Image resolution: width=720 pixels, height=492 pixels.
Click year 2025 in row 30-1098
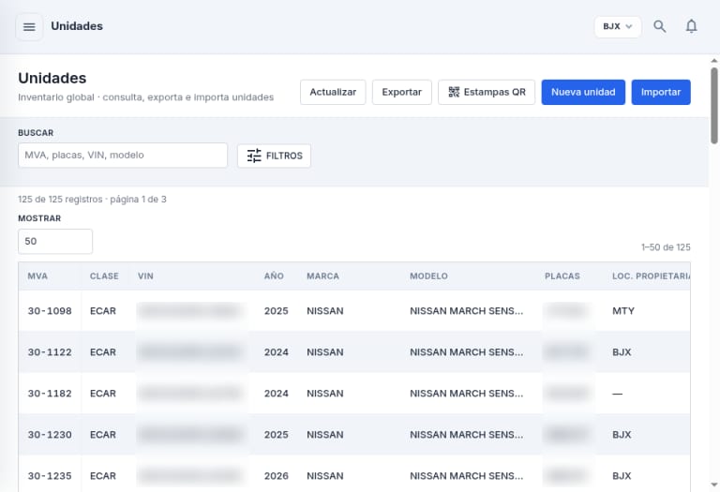[276, 311]
